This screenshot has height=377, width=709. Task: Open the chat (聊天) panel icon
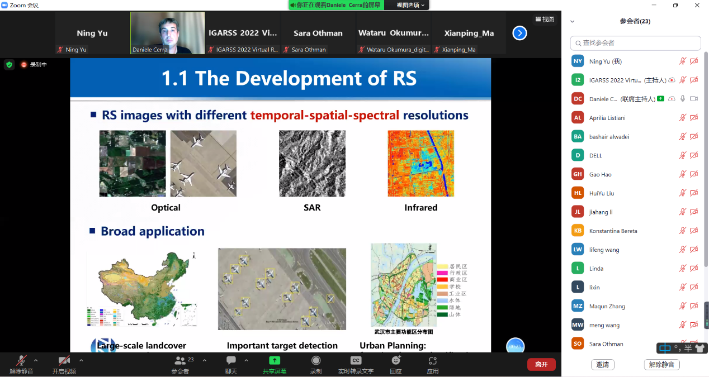(231, 361)
